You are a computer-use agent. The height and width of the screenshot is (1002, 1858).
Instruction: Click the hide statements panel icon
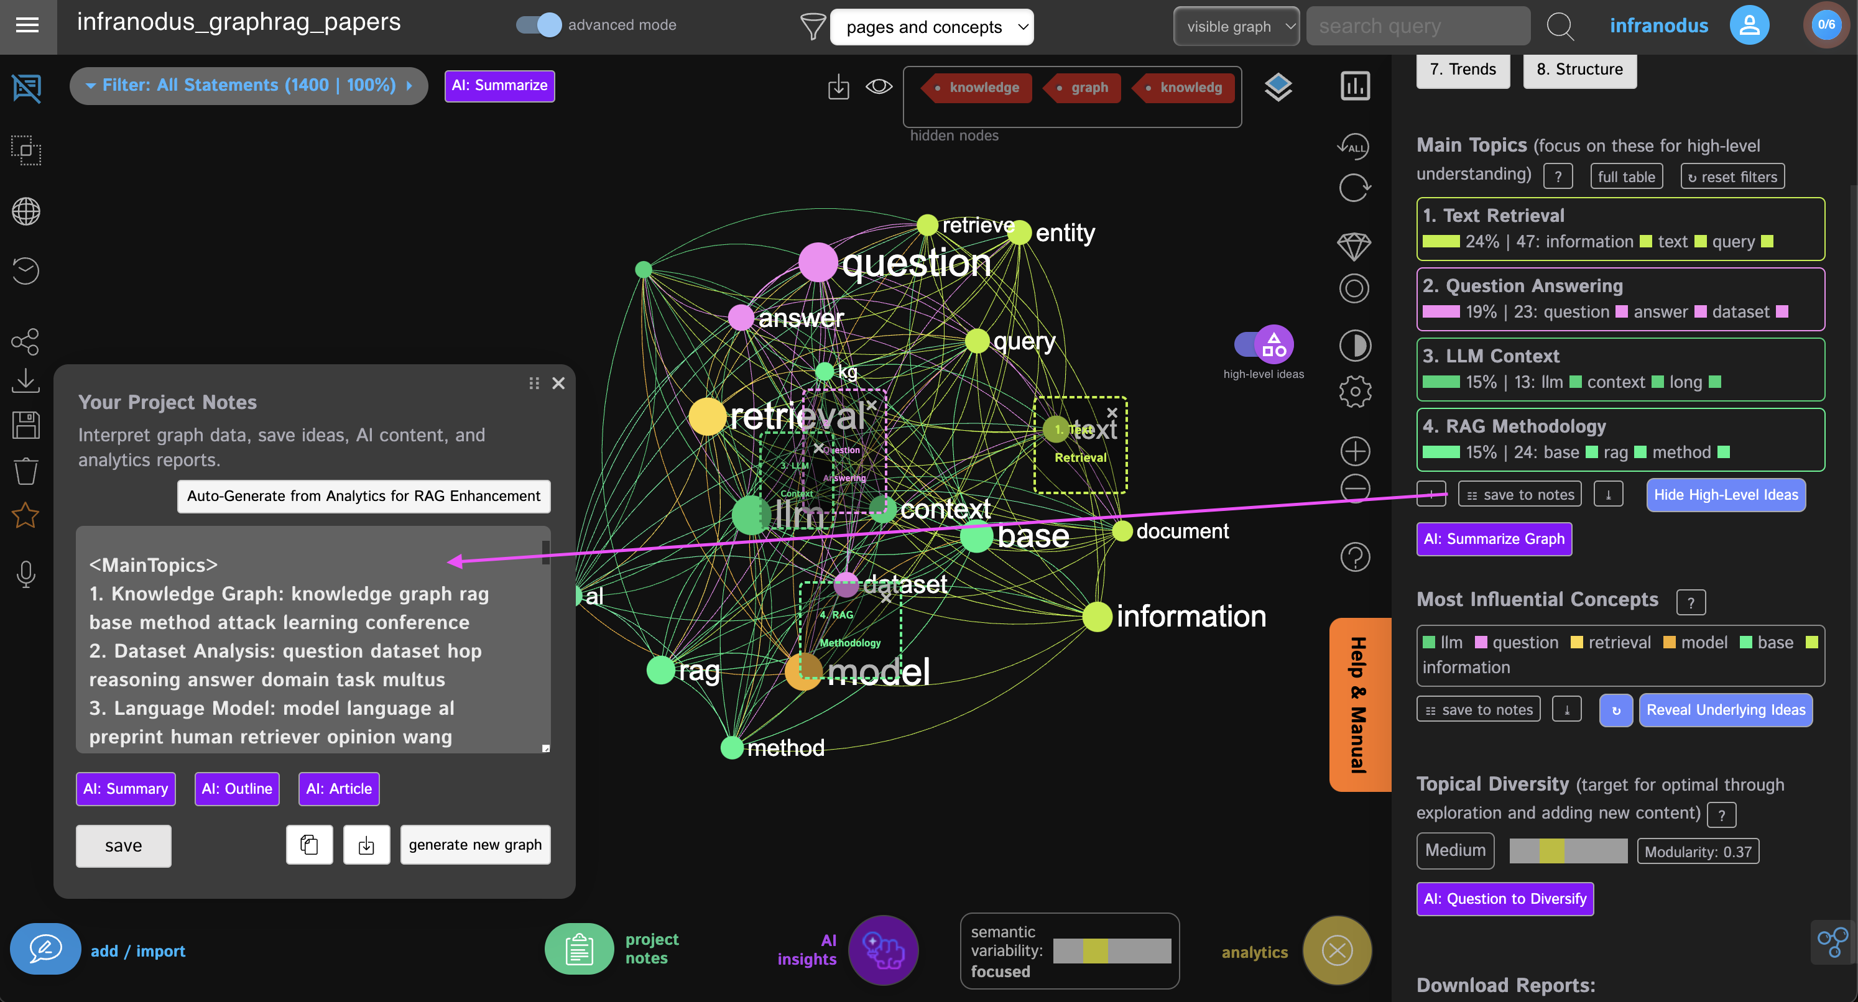point(27,88)
